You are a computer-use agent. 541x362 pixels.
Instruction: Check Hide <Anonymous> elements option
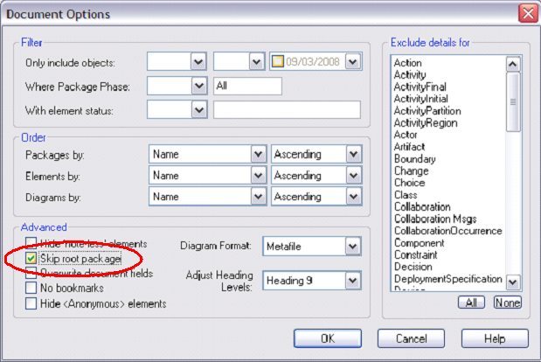click(31, 303)
